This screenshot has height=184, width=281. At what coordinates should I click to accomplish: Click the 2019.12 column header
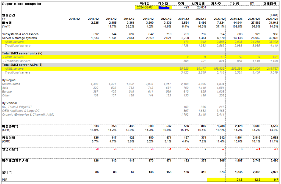[x=148, y=19]
